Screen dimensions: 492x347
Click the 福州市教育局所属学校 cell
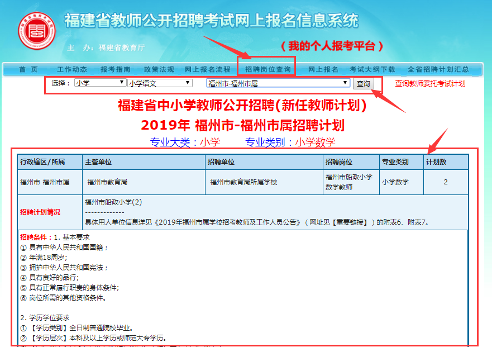click(x=243, y=182)
